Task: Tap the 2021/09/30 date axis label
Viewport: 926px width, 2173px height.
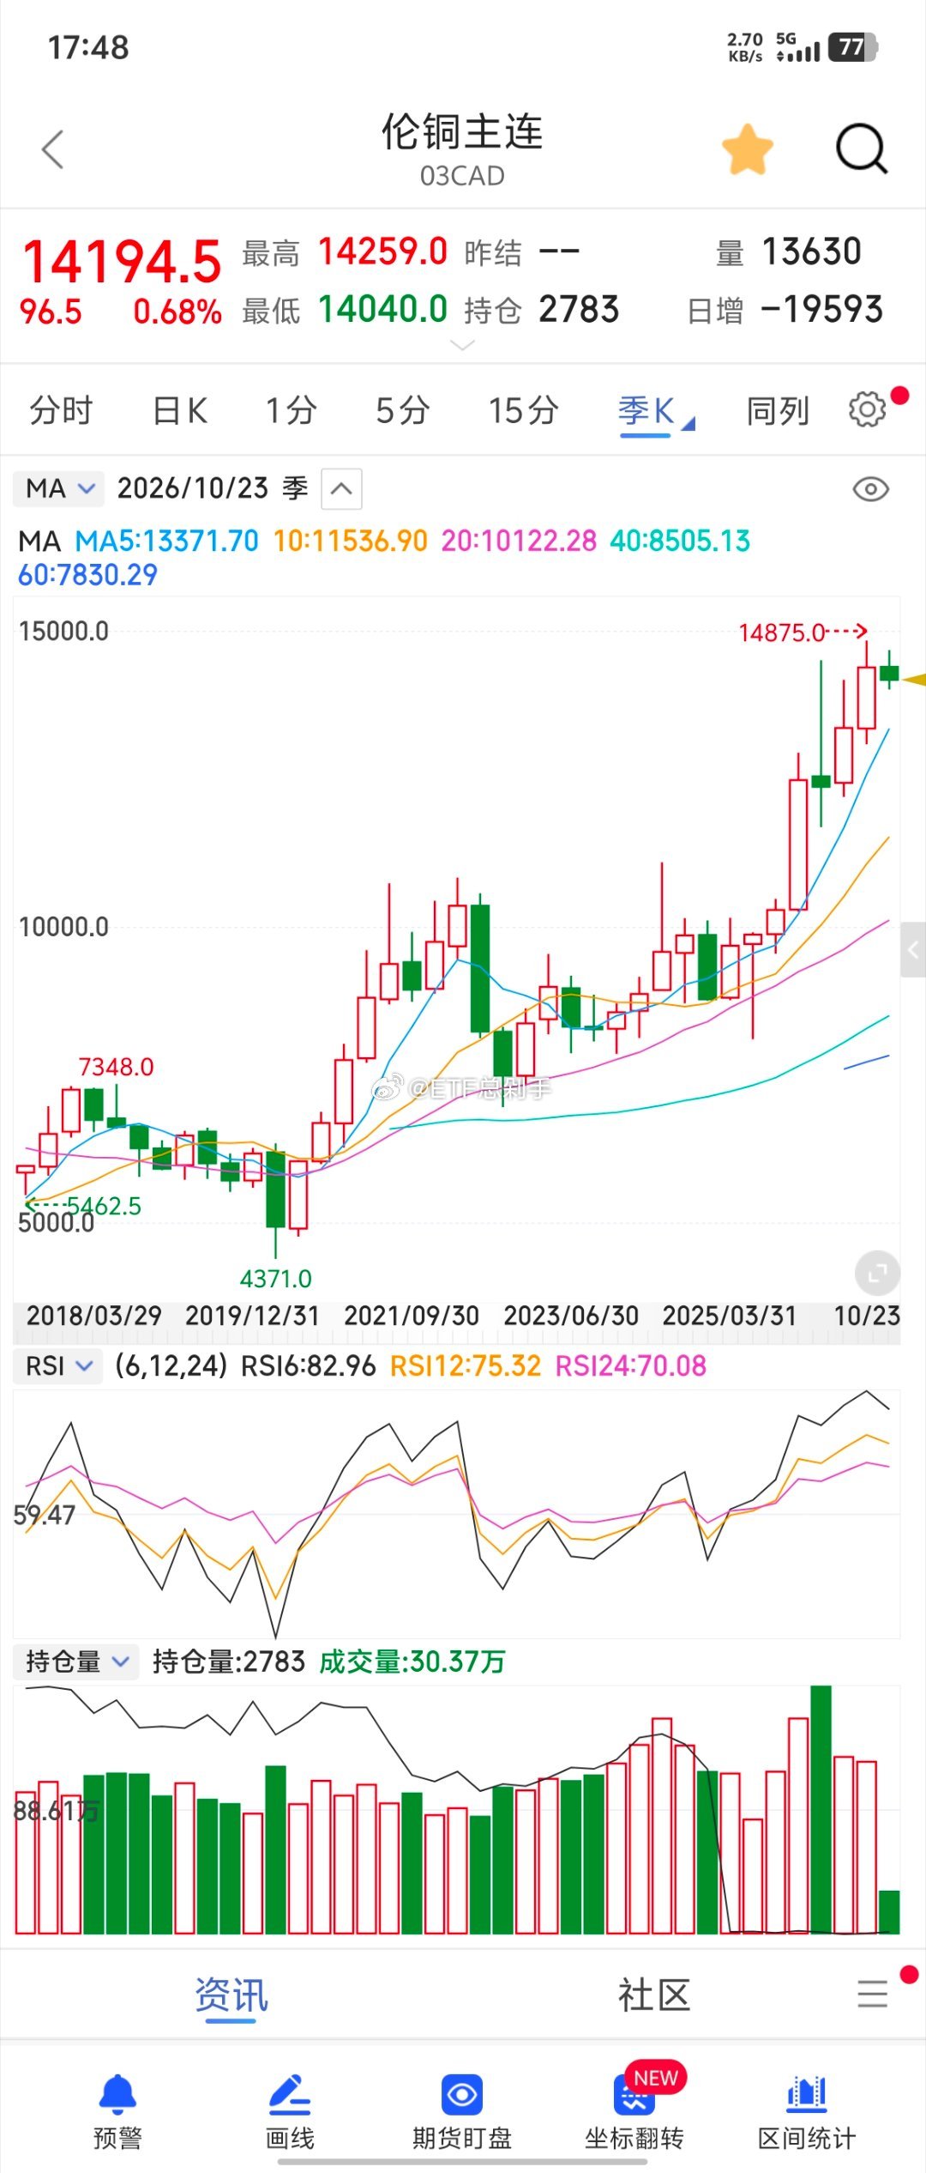Action: tap(412, 1316)
